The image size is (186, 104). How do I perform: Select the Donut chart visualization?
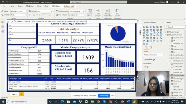pyautogui.click(x=158, y=32)
